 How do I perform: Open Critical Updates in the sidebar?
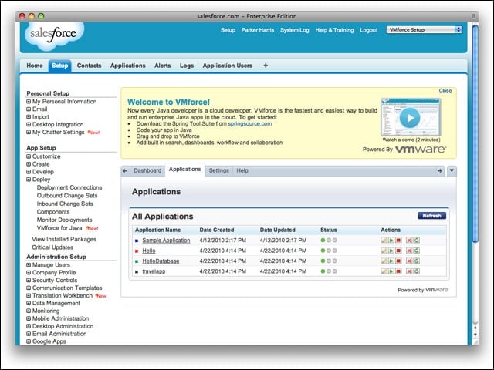click(52, 247)
